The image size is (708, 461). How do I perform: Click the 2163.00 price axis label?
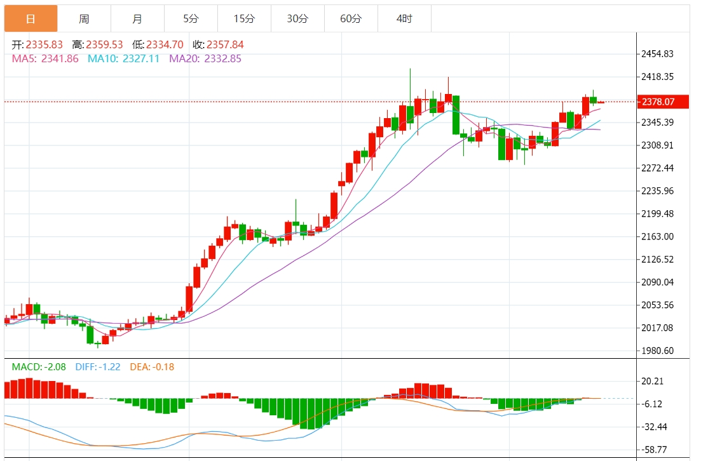[657, 236]
